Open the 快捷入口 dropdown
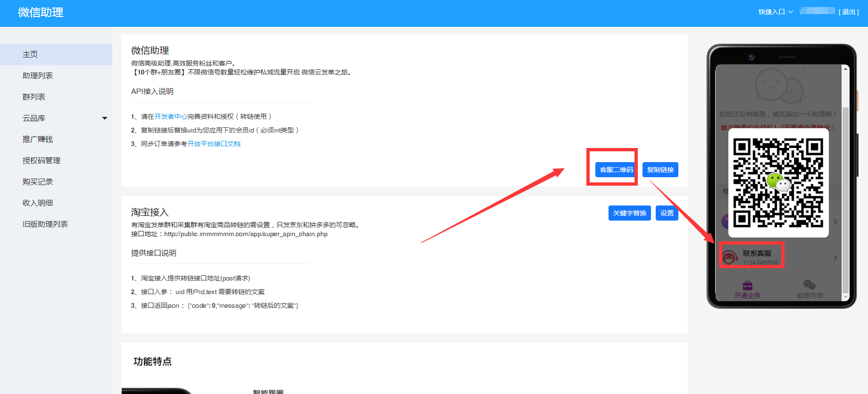The image size is (868, 394). tap(776, 12)
